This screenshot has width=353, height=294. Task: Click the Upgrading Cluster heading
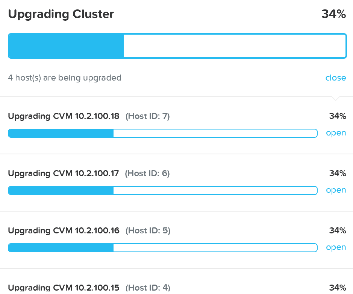click(x=61, y=14)
